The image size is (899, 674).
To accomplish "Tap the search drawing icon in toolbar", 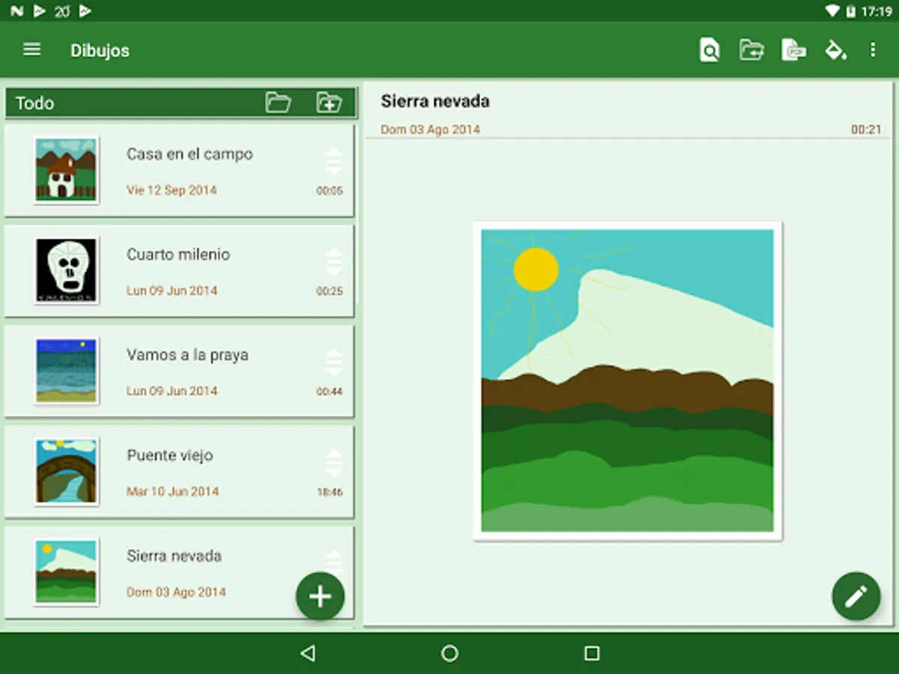I will [x=709, y=50].
